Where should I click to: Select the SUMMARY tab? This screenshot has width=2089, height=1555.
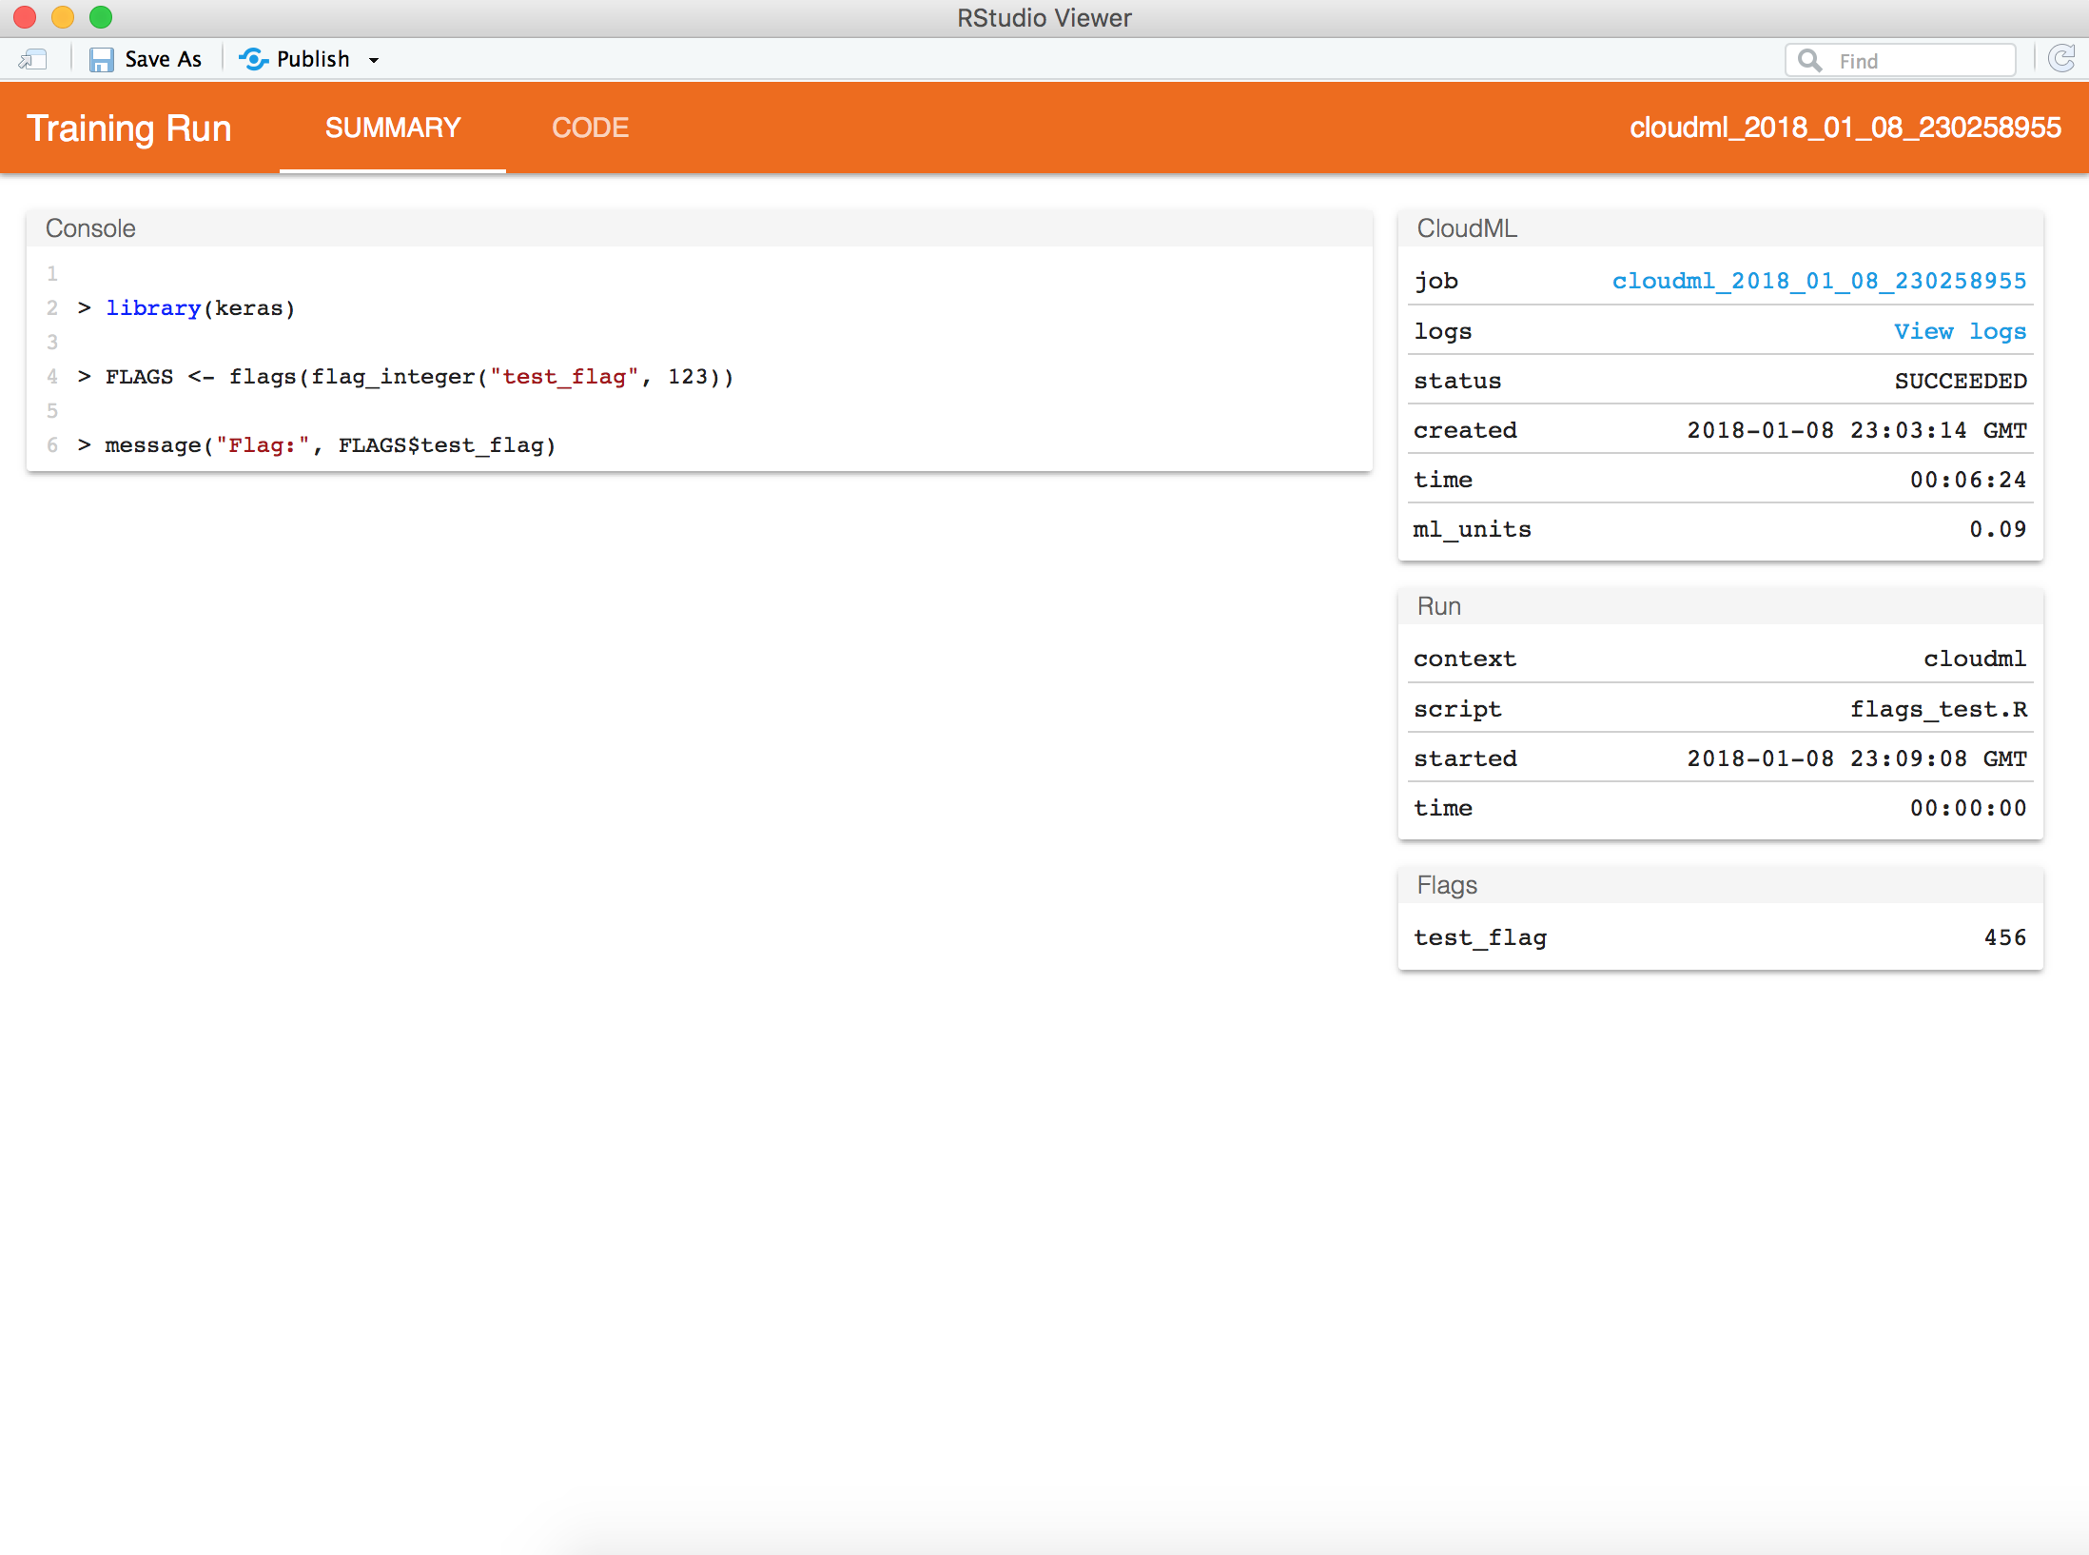[x=392, y=127]
